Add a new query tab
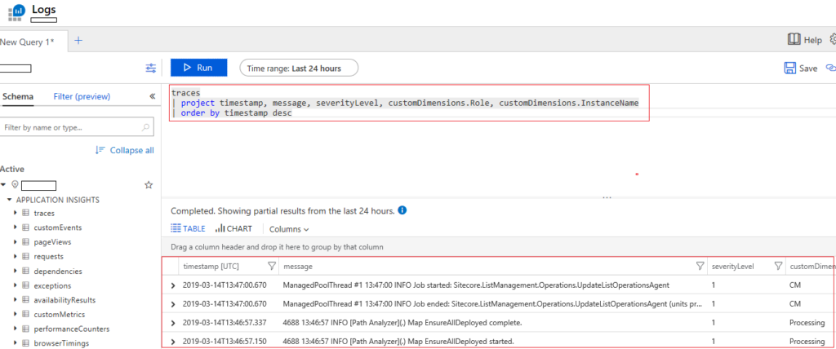Screen dimensions: 836x349 click(78, 41)
